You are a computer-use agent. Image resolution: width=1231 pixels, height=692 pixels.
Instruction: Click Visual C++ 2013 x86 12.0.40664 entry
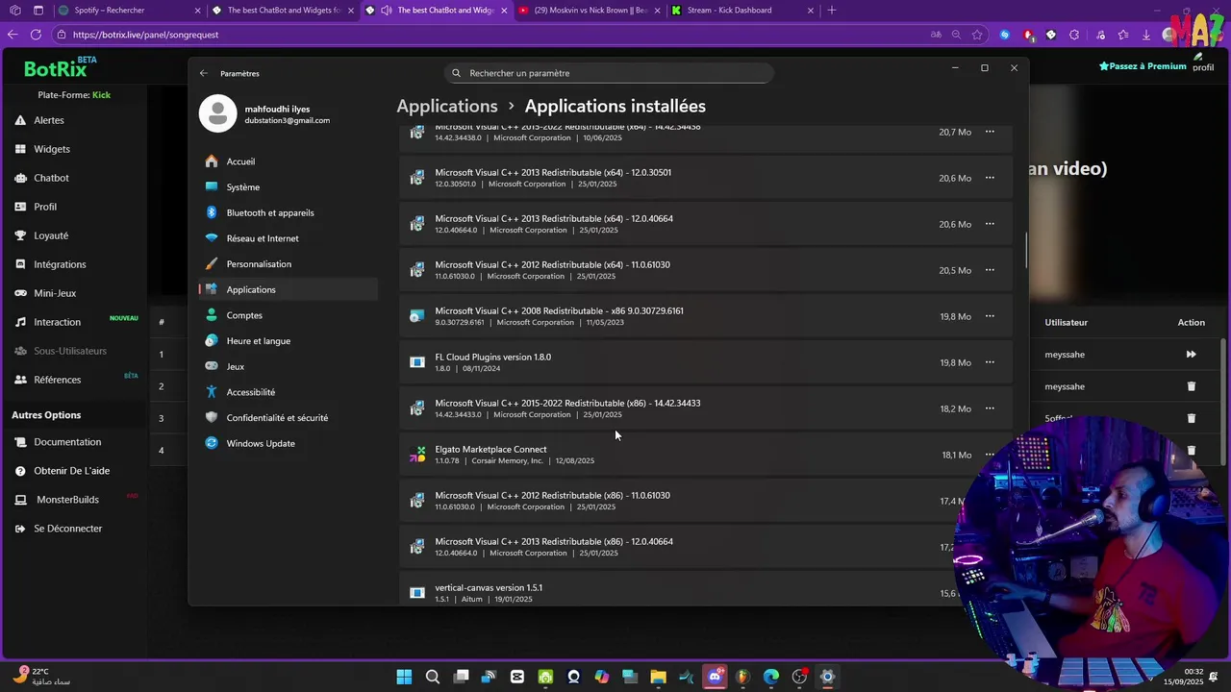coord(706,547)
